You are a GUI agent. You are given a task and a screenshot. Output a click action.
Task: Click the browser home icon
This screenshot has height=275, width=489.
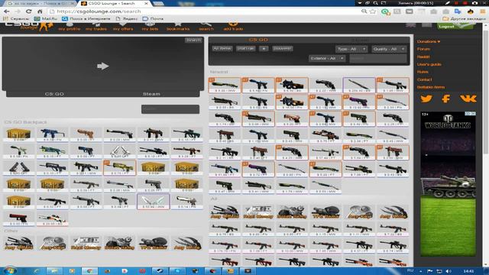[40, 11]
